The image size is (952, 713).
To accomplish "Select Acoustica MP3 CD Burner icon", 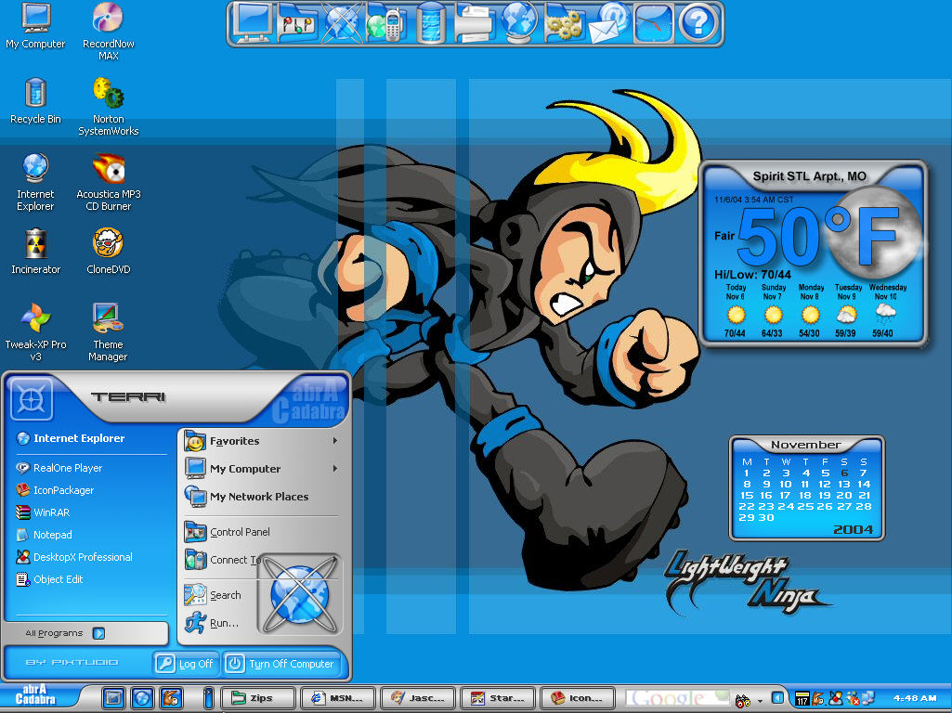I will tap(108, 182).
